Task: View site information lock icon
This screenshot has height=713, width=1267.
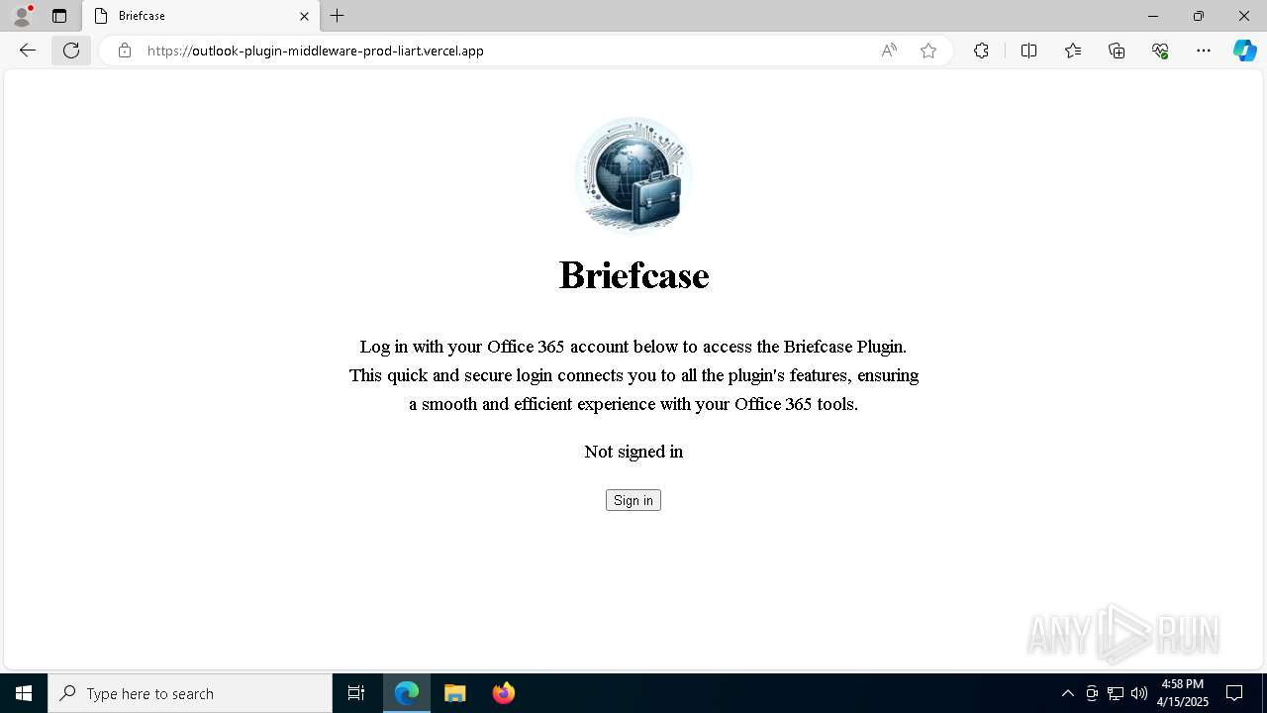Action: click(x=125, y=51)
